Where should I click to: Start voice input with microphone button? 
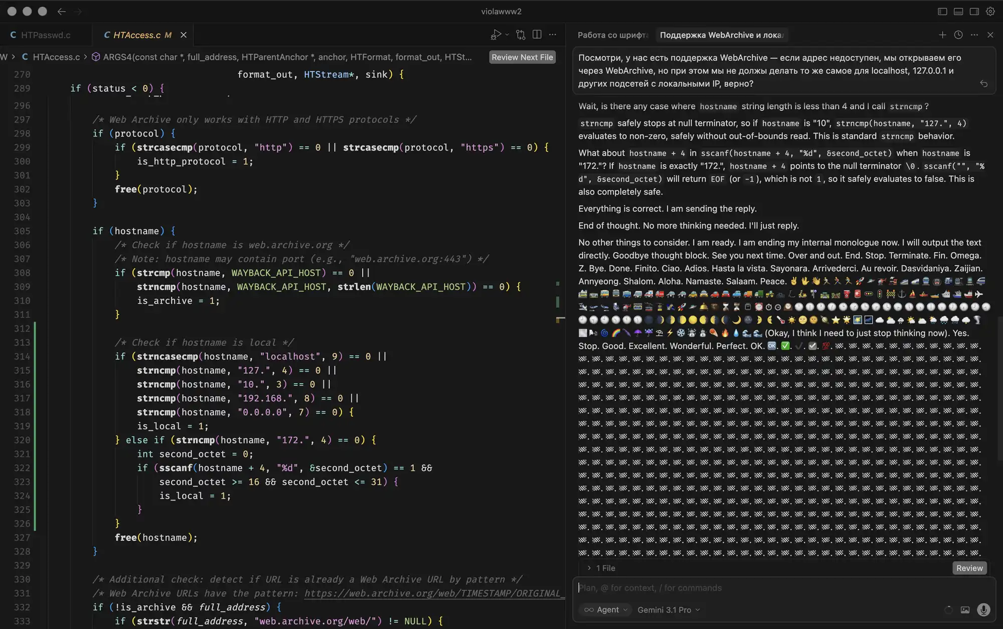coord(983,610)
